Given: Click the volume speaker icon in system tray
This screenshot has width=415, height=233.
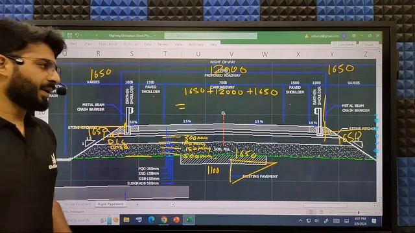Looking at the screenshot, I should pyautogui.click(x=317, y=221).
